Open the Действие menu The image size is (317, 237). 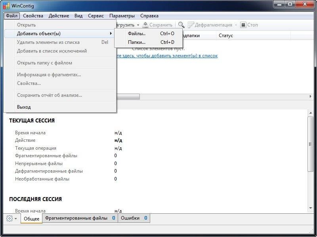(x=59, y=16)
